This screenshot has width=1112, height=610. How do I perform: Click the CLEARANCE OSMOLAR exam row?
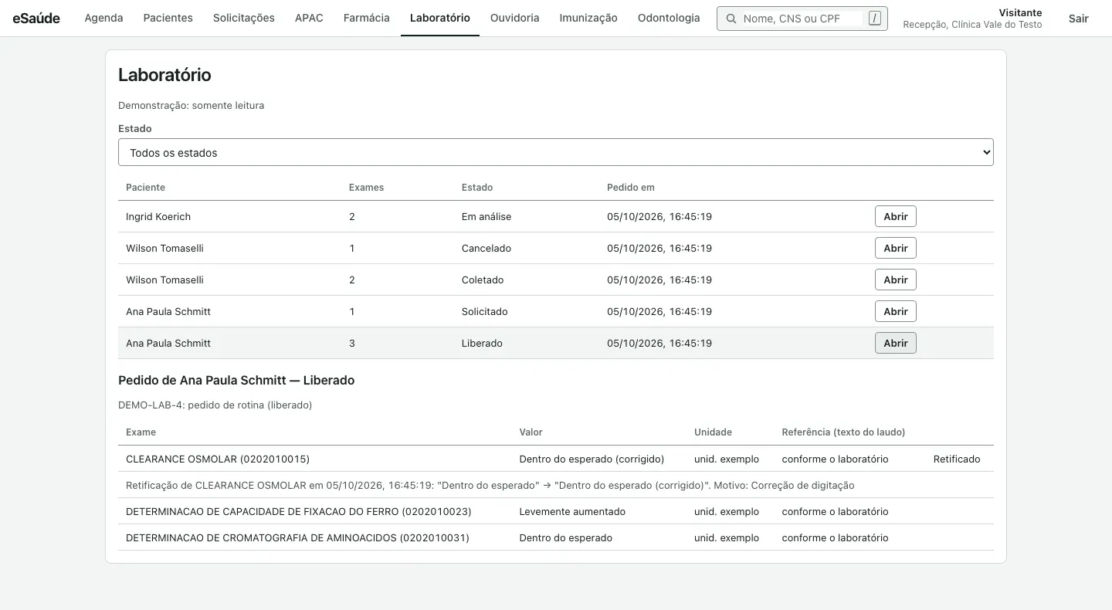[x=556, y=459]
